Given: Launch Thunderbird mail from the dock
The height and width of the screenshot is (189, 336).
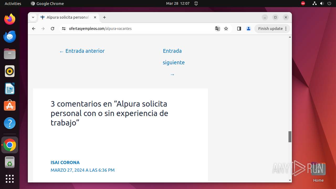Looking at the screenshot, I should click(x=10, y=36).
